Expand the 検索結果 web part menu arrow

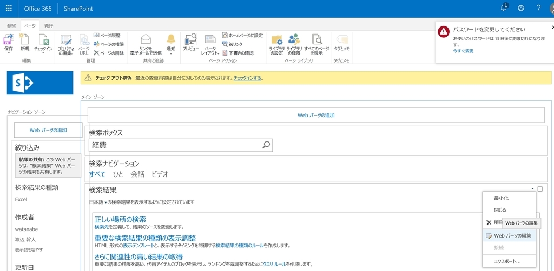(x=532, y=189)
